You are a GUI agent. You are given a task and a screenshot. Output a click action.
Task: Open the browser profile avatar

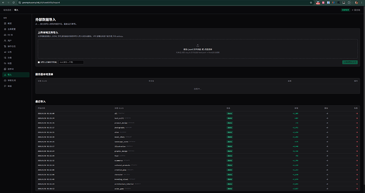357,3
